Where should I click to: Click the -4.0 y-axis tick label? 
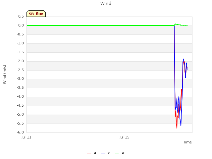coord(20,96)
